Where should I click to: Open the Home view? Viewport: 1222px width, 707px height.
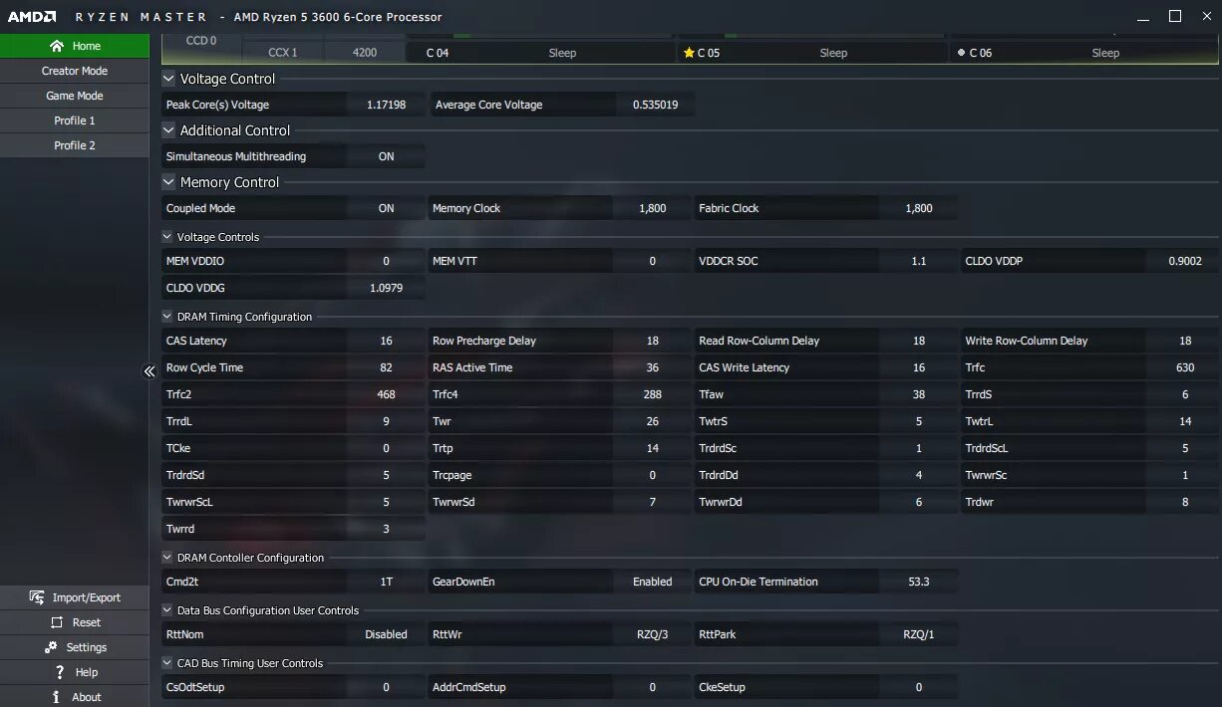tap(75, 46)
